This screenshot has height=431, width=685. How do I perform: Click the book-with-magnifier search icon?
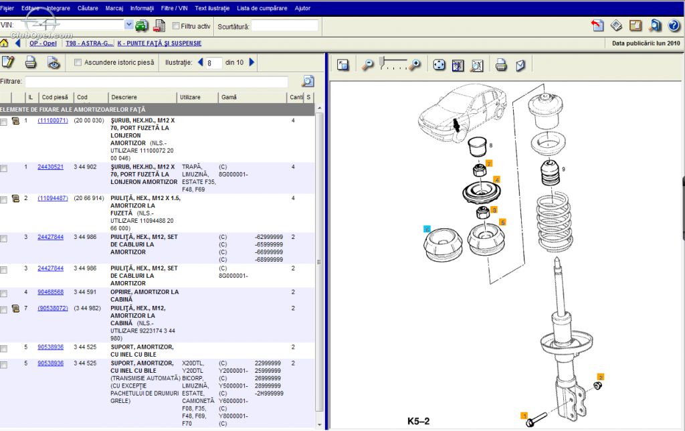[655, 26]
